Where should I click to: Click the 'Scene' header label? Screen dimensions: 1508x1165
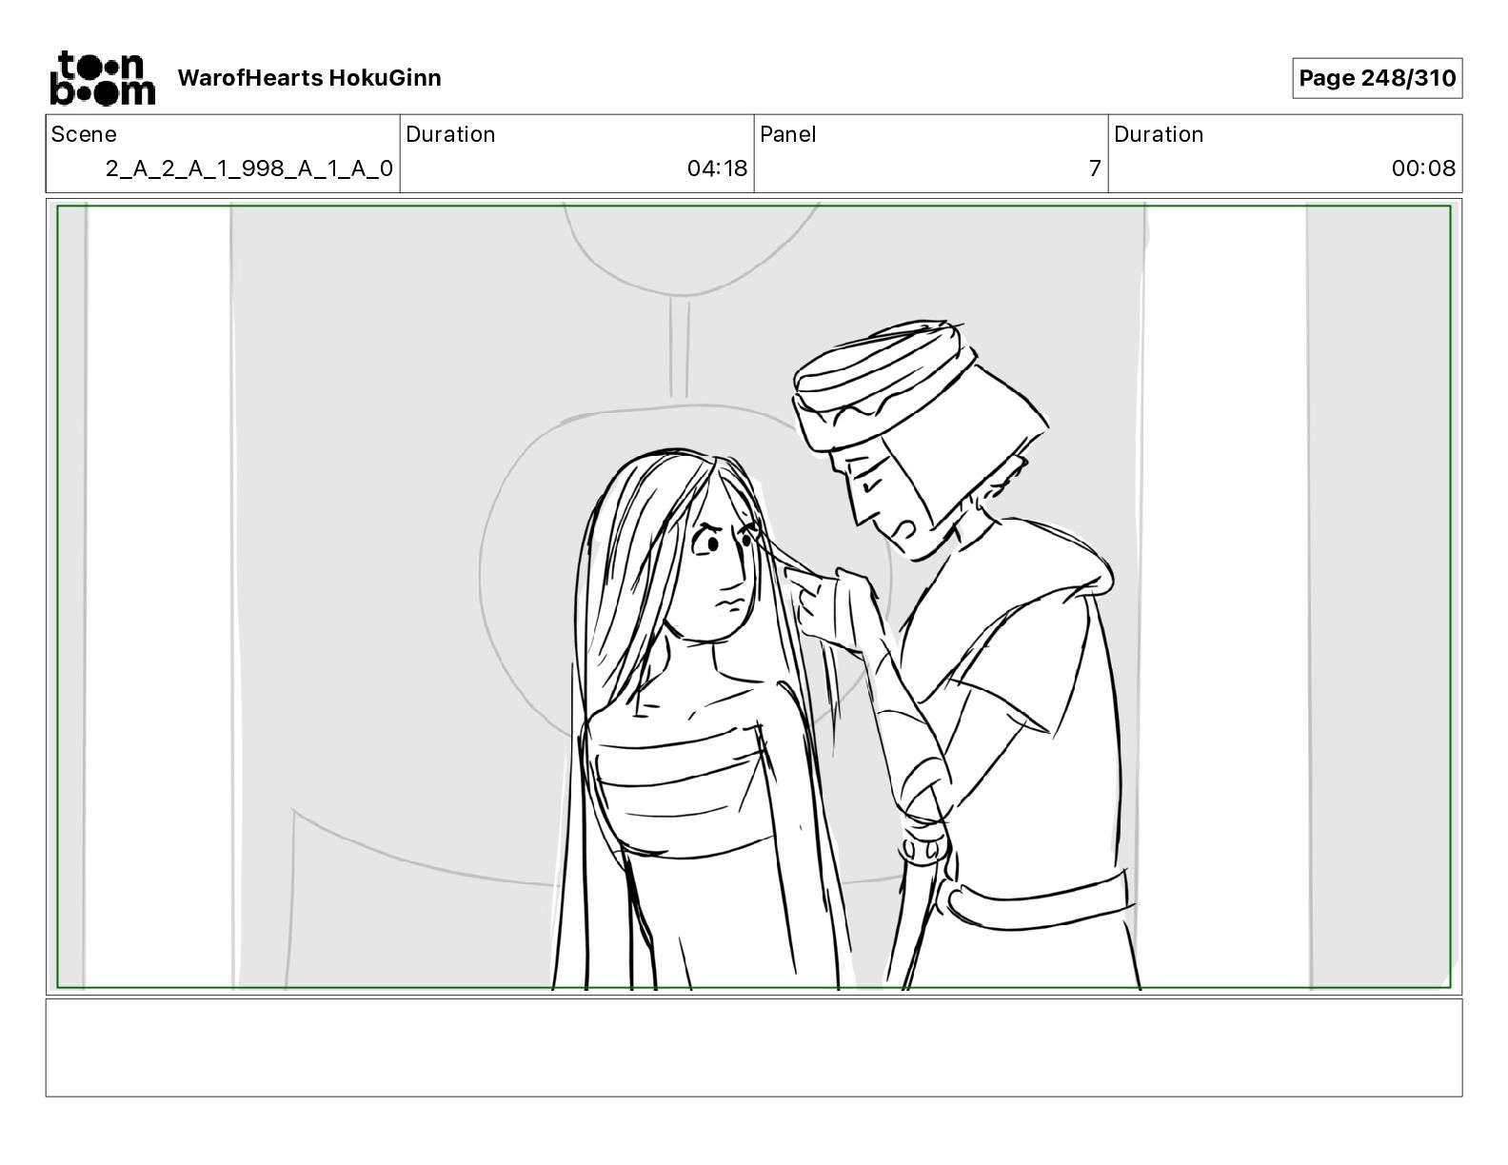coord(84,134)
